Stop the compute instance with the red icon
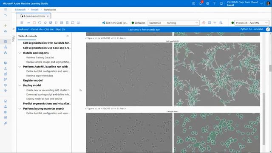 (x=204, y=23)
